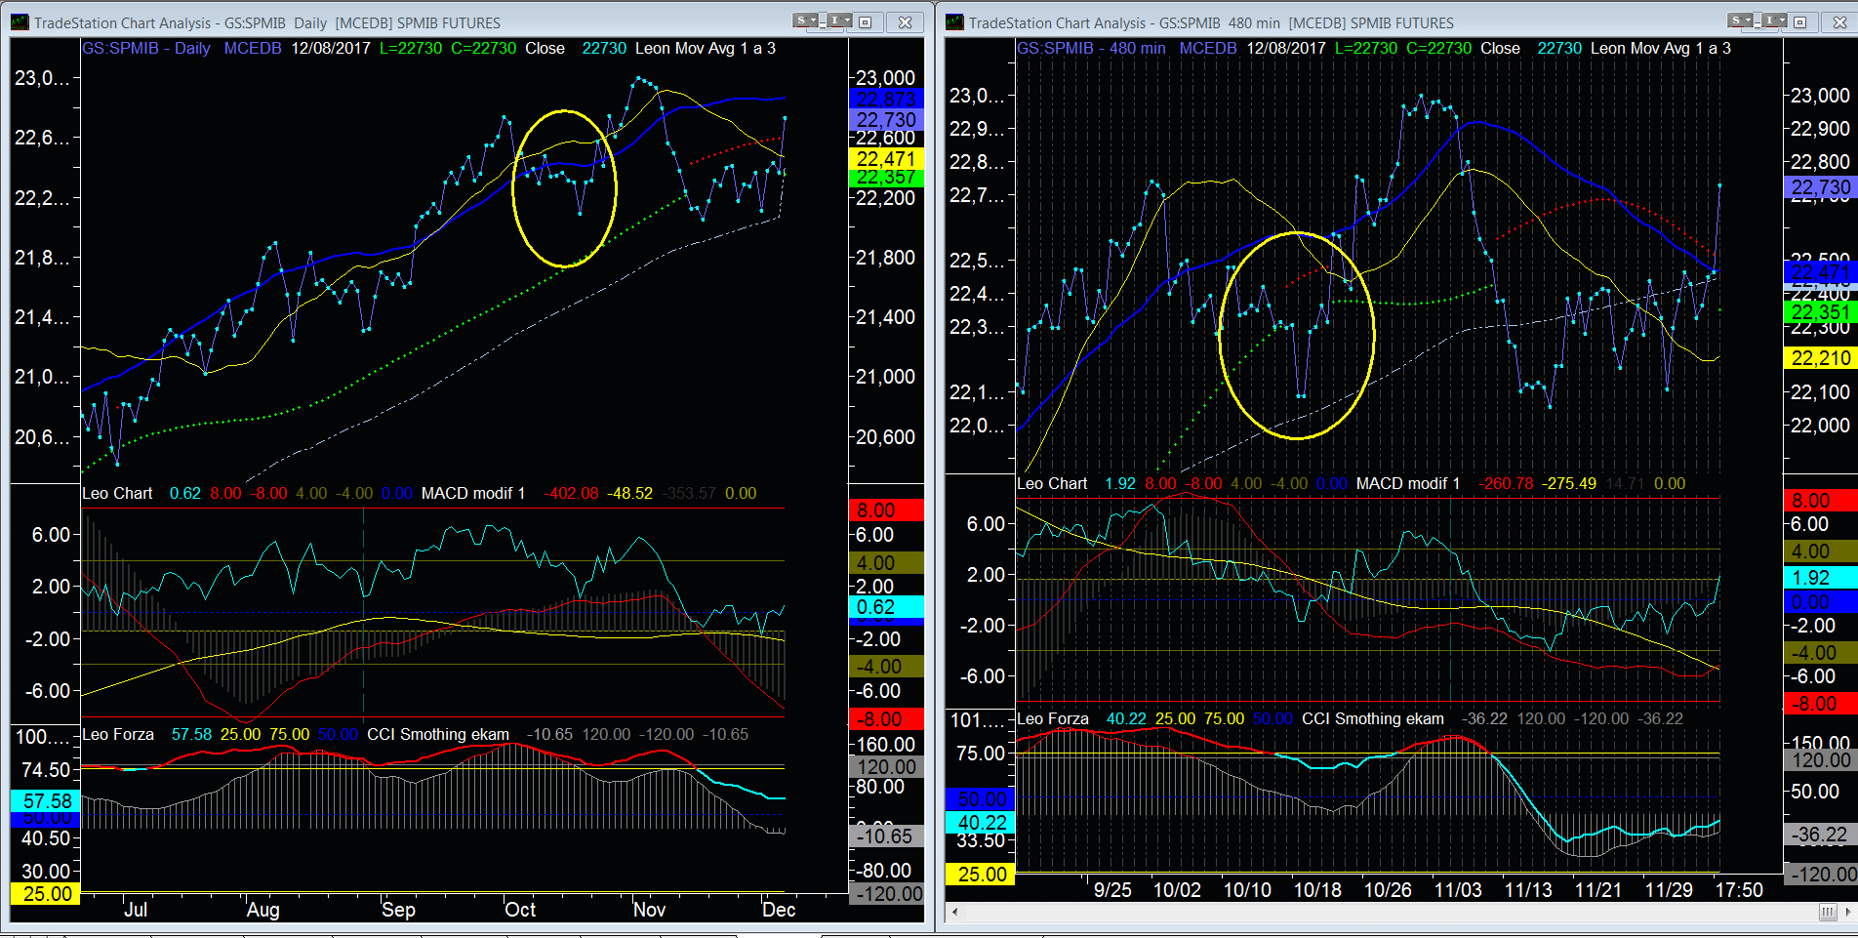Click the gray -10.65 marker in Daily Leo Forza pane
This screenshot has height=938, width=1858.
886,836
